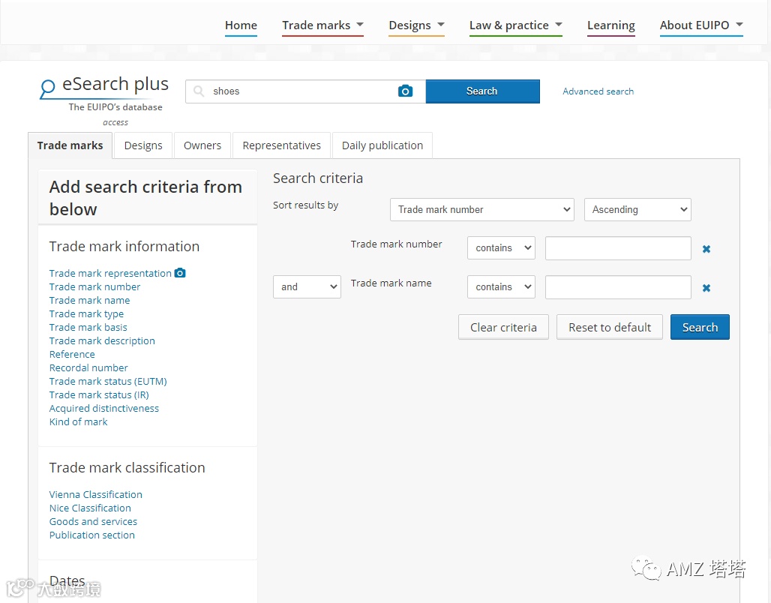Switch to the Designs tab
The width and height of the screenshot is (771, 603).
[x=143, y=145]
